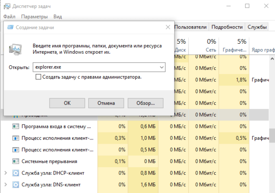Sort by the Диск column header
The height and width of the screenshot is (193, 275).
181,45
